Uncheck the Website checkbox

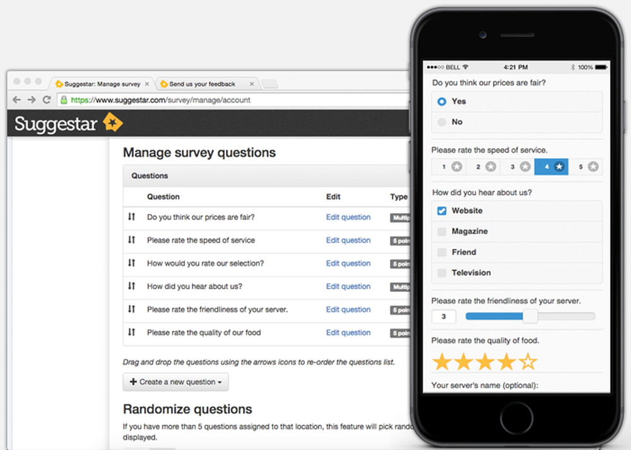pos(441,211)
